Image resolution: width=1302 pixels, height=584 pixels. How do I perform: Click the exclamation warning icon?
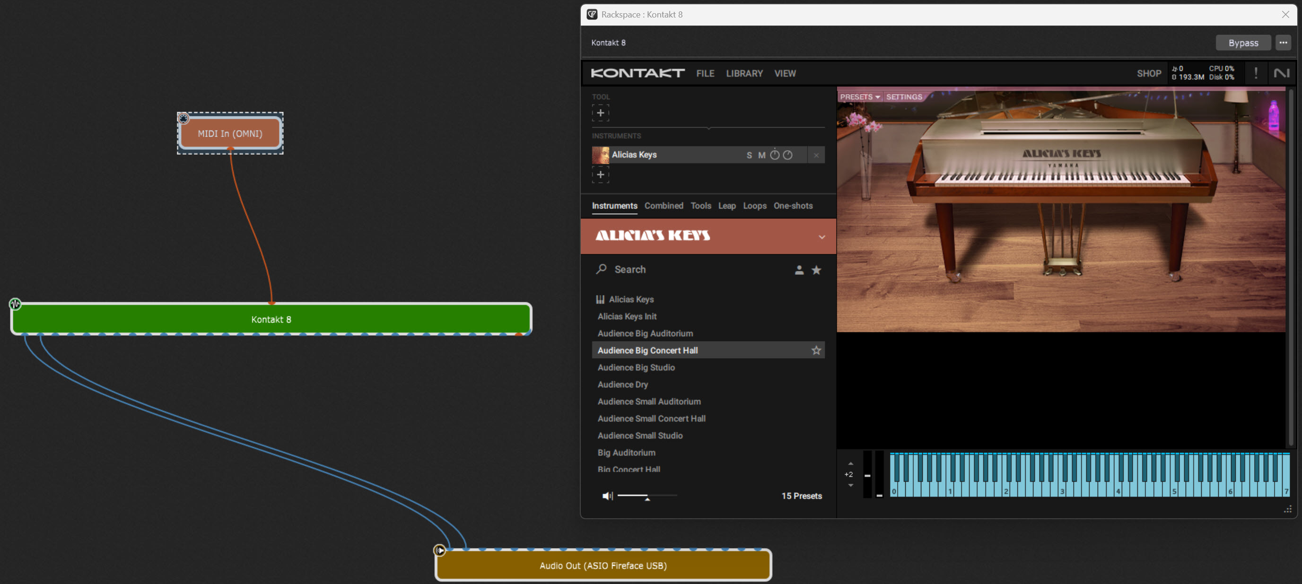(x=1256, y=73)
